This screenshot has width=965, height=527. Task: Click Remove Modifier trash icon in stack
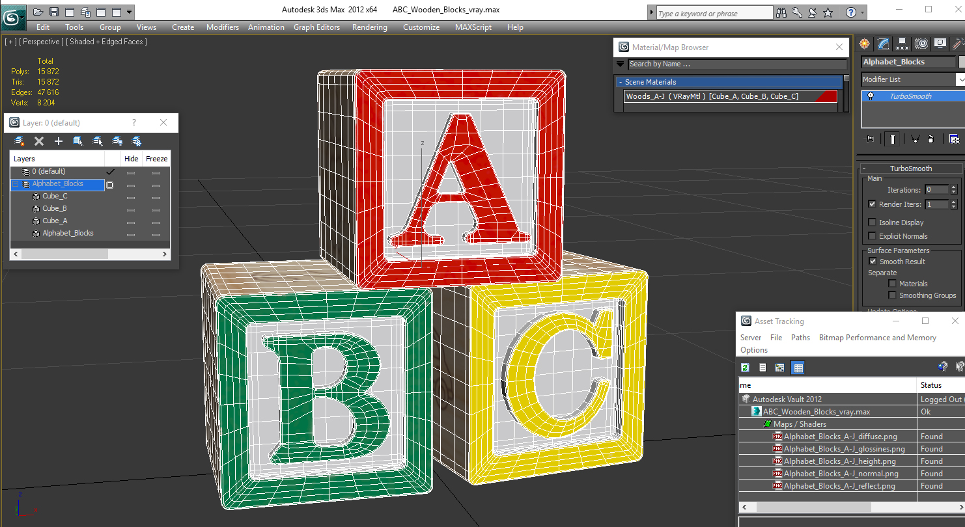click(x=931, y=139)
